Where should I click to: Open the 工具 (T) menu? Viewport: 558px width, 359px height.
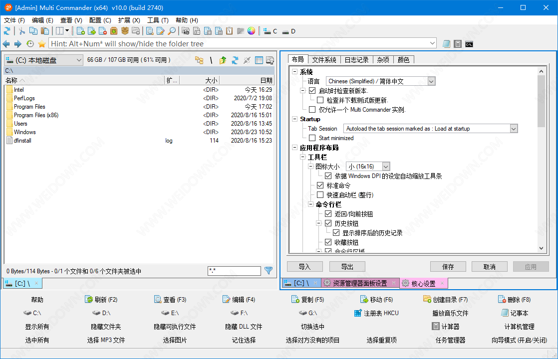point(158,20)
